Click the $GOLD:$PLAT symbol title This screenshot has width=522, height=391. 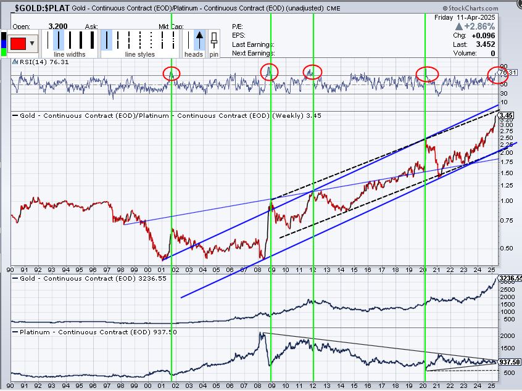41,8
